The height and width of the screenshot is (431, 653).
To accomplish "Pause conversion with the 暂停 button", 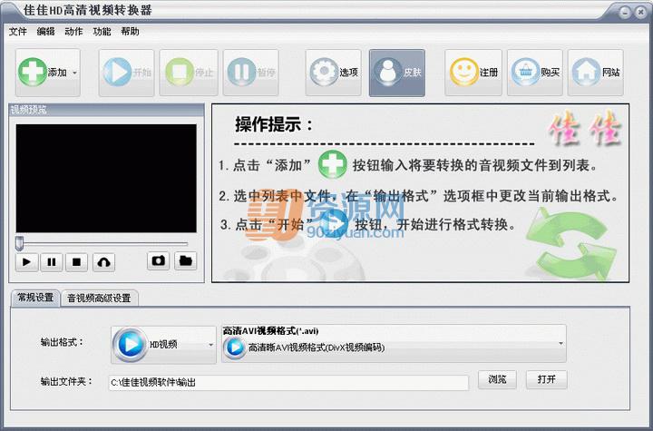I will point(250,73).
